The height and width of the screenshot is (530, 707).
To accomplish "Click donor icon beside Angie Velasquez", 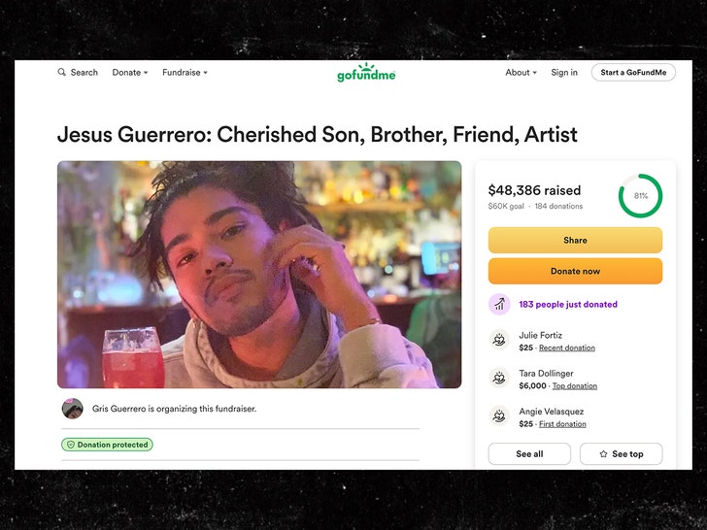I will 499,416.
